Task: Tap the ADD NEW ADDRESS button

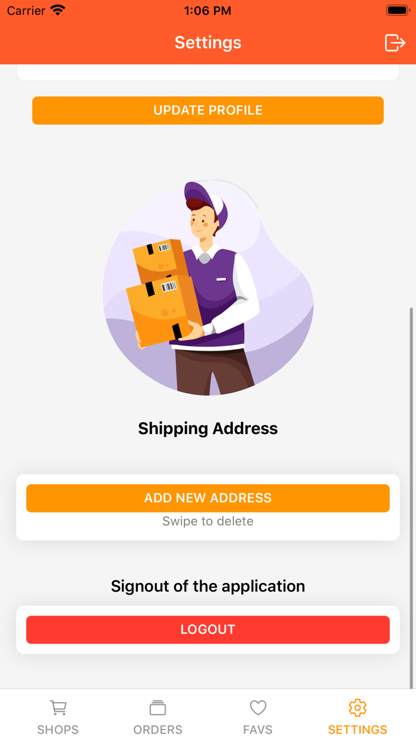Action: 208,498
